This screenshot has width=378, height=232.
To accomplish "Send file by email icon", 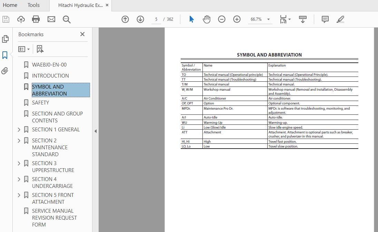I will click(x=51, y=19).
